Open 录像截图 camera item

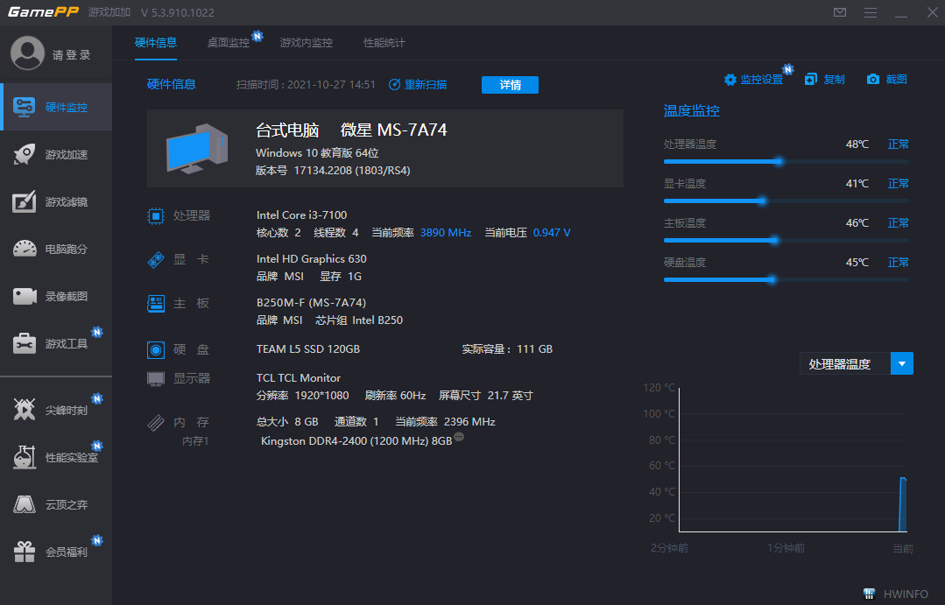pyautogui.click(x=56, y=296)
